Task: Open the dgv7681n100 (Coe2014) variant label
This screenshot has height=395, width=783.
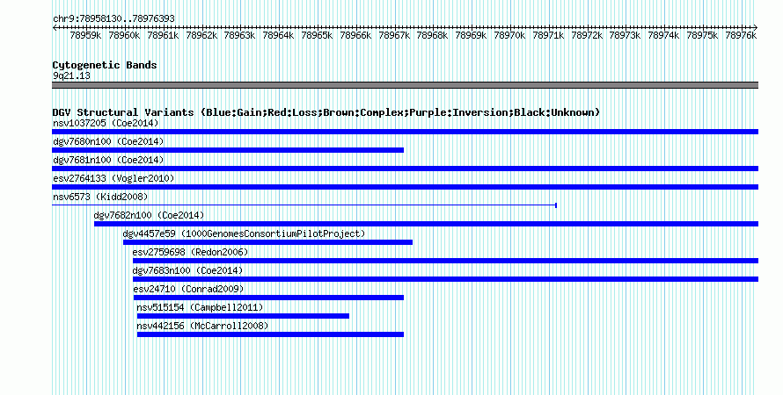Action: [x=108, y=160]
